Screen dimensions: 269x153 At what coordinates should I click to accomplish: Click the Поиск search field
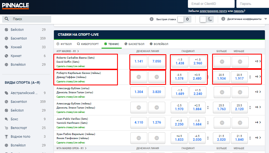click(x=27, y=19)
